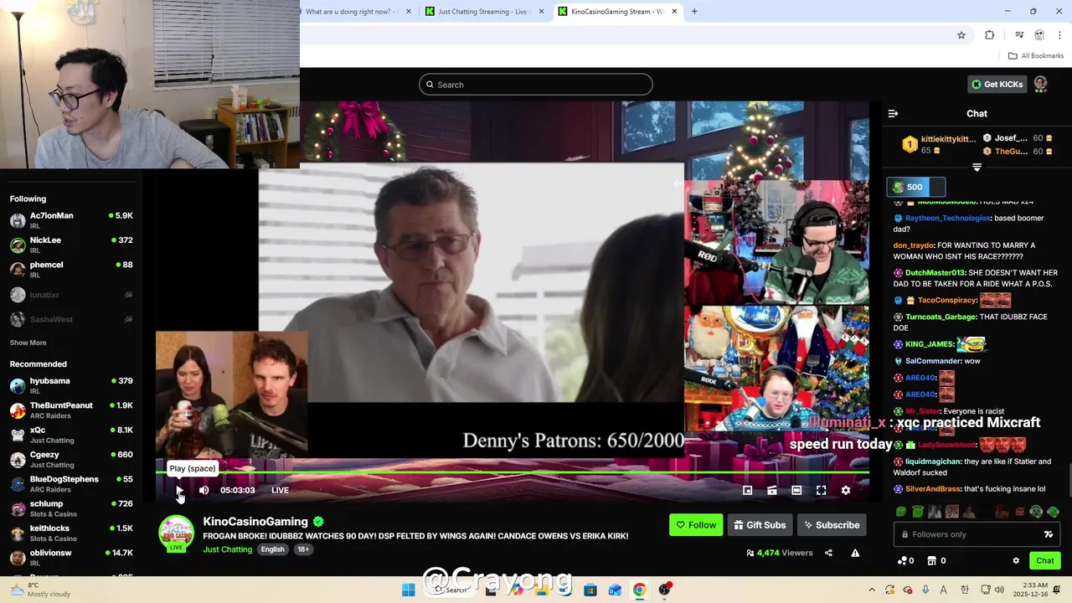
Task: Switch to Just Chatting Streaming tab
Action: (x=484, y=12)
